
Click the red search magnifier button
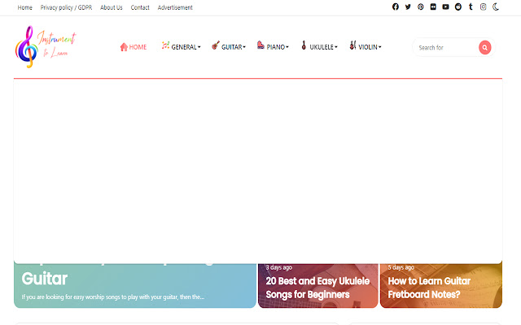tap(485, 47)
